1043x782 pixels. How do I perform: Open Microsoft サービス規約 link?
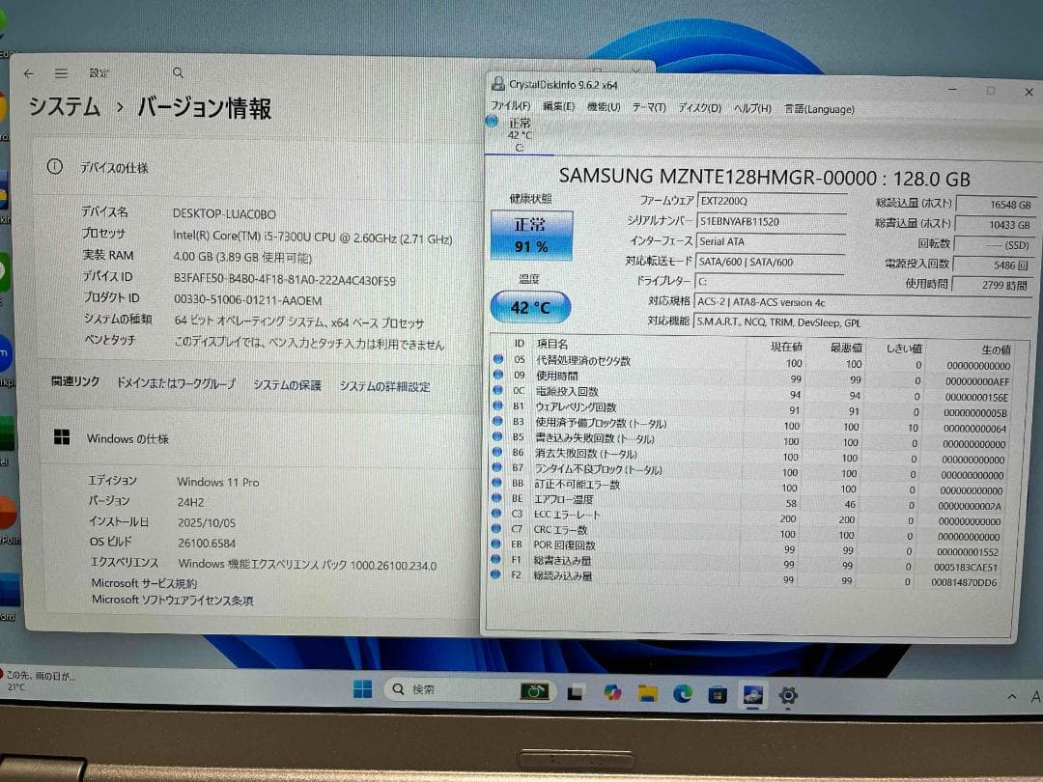(144, 583)
